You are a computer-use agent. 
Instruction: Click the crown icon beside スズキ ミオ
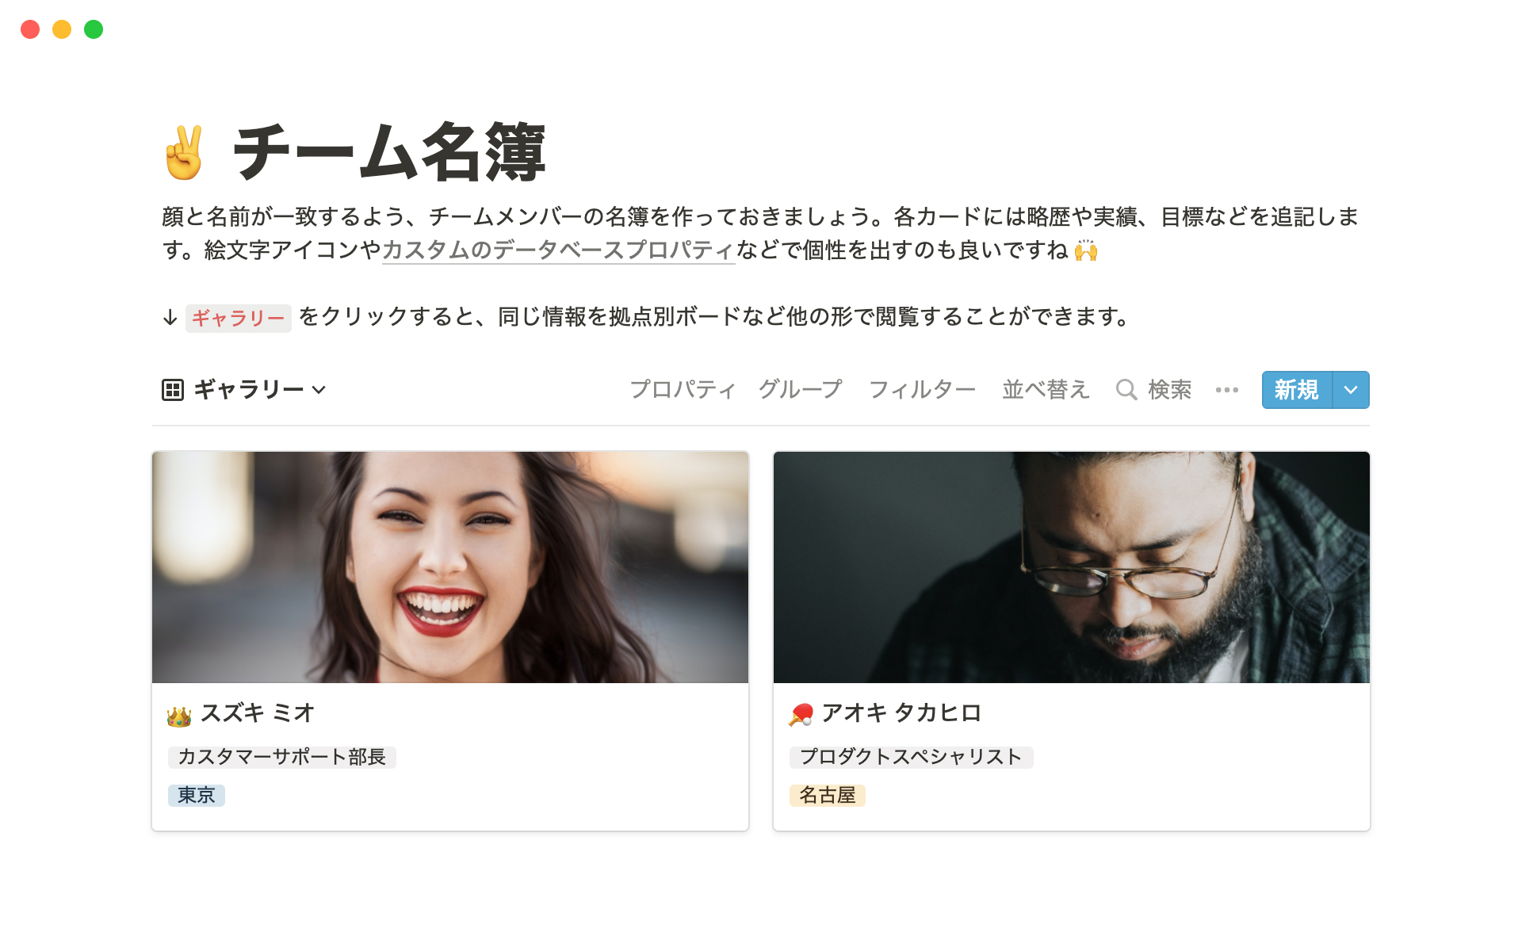pyautogui.click(x=179, y=715)
